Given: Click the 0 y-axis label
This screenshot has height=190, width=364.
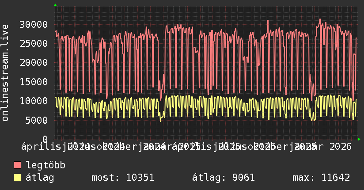Looking at the screenshot, I should 45,139.
